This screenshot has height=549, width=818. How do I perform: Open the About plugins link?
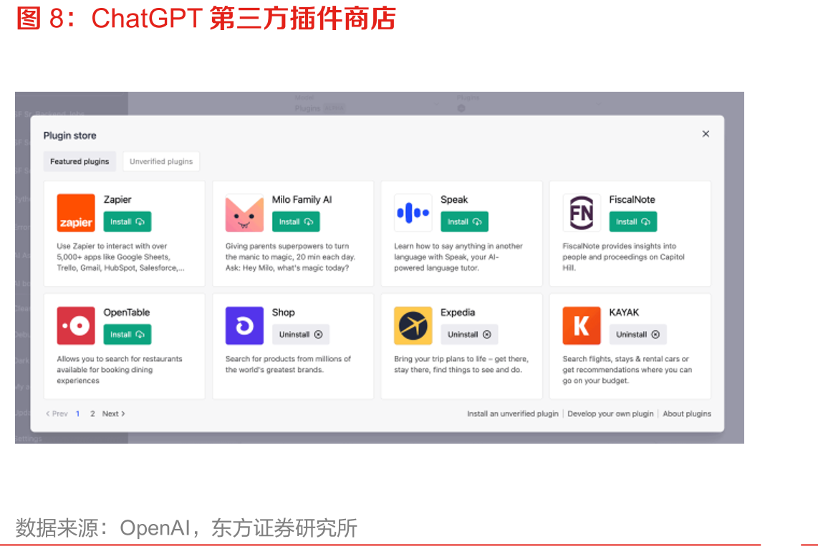pos(686,414)
